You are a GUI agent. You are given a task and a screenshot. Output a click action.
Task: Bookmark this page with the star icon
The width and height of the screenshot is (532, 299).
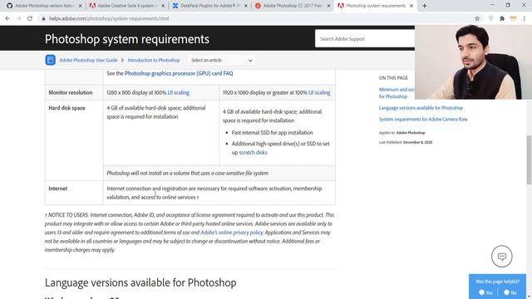click(x=477, y=18)
